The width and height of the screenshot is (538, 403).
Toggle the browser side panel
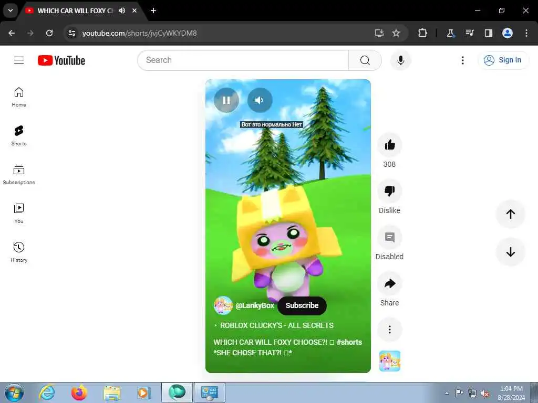click(489, 33)
